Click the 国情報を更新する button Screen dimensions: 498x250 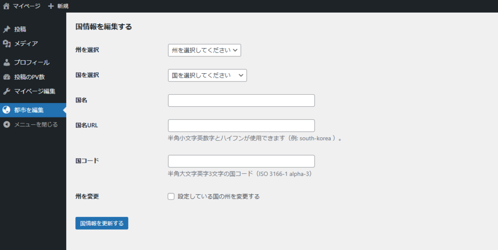coord(102,223)
